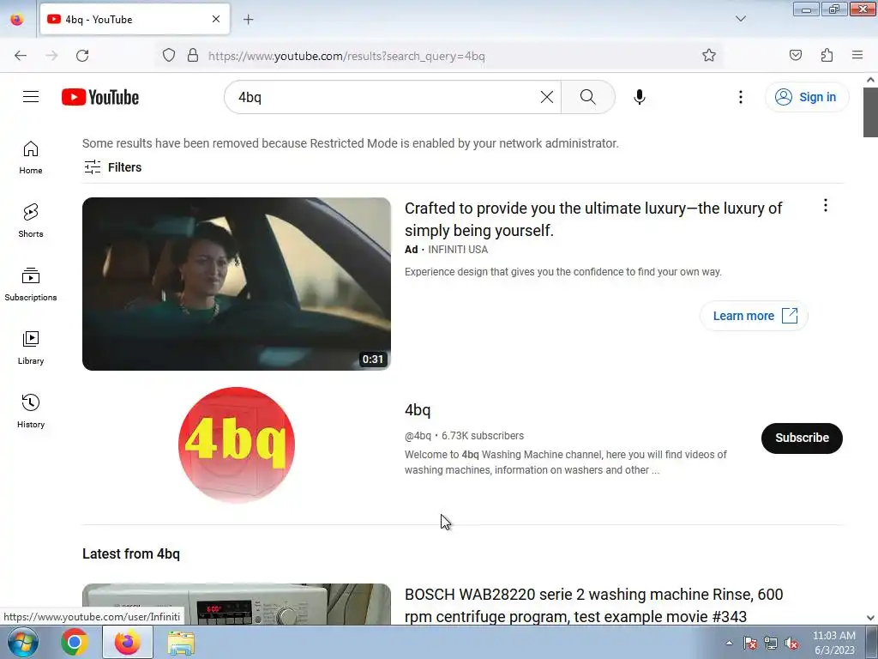Click the browser address bar URL
The width and height of the screenshot is (878, 659).
point(346,56)
